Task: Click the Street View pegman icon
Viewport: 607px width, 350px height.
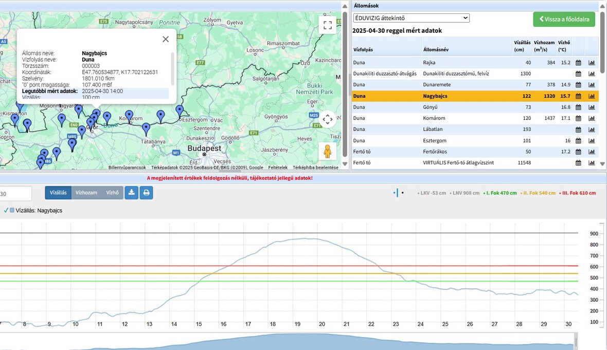Action: pos(327,152)
